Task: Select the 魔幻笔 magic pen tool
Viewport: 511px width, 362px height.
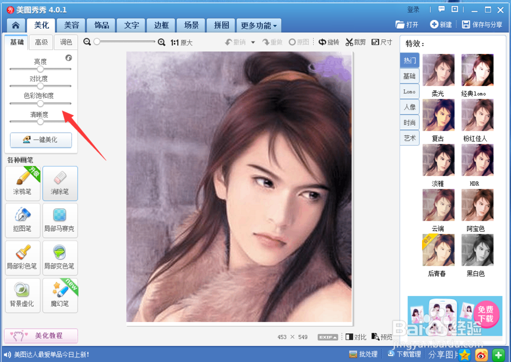Action: point(60,296)
